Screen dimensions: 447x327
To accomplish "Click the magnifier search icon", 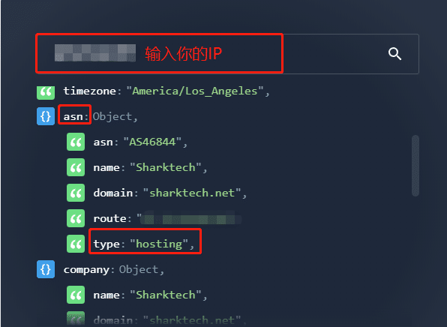I will pos(394,53).
